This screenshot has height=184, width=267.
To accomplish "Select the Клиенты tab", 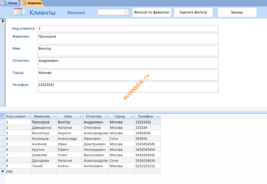I will coord(32,3).
